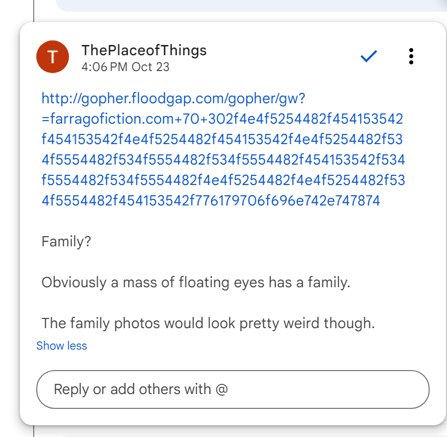Image resolution: width=447 pixels, height=437 pixels.
Task: Click the "Family?" comment text
Action: pyautogui.click(x=66, y=241)
